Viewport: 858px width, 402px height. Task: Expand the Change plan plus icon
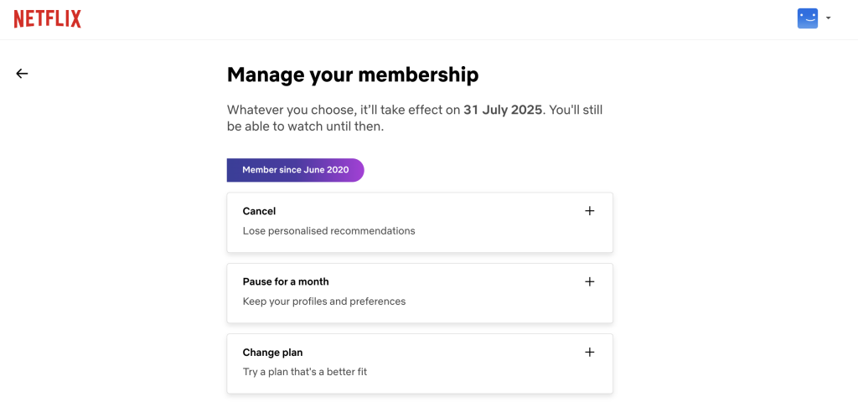coord(589,353)
